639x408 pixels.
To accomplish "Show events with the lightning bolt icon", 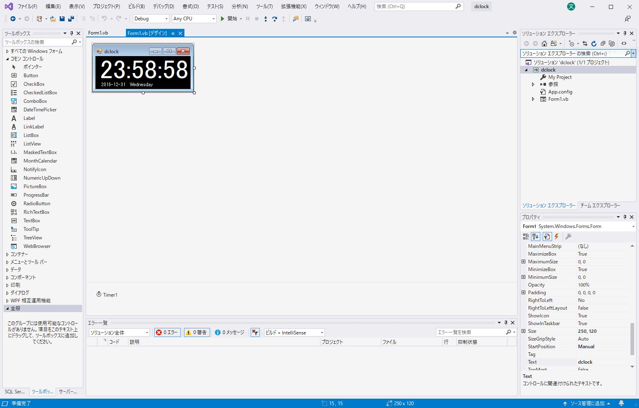I will [x=557, y=237].
